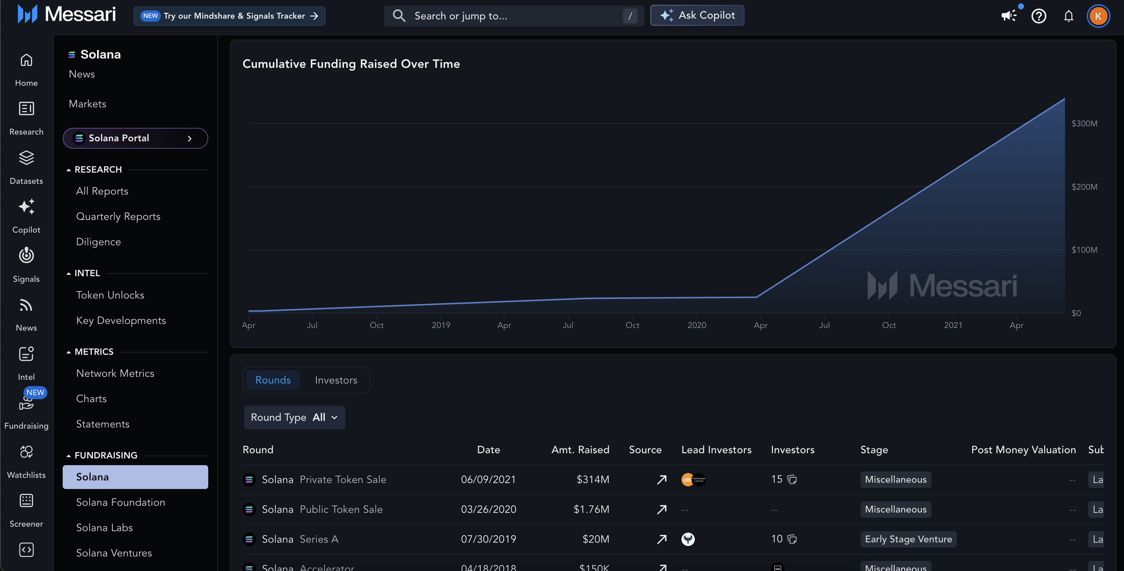1124x571 pixels.
Task: Collapse the INTEL section
Action: 68,273
